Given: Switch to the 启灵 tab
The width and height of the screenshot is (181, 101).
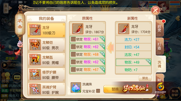Looking at the screenshot, I should [x=160, y=28].
